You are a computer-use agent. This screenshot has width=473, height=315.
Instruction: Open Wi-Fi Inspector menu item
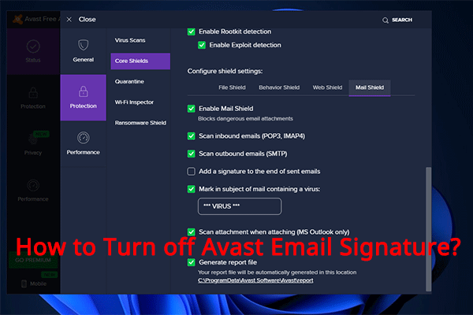[134, 102]
